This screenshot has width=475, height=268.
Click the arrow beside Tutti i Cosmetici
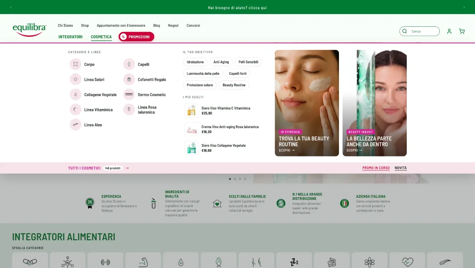[127, 168]
